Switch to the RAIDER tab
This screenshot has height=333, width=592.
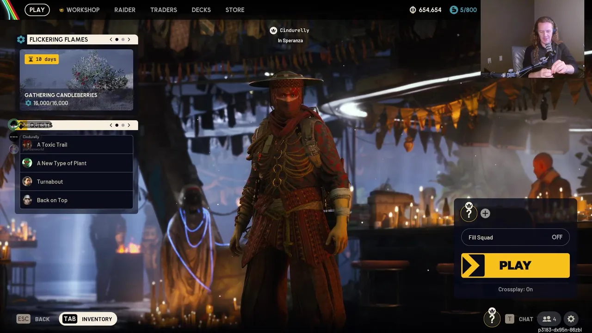click(125, 10)
